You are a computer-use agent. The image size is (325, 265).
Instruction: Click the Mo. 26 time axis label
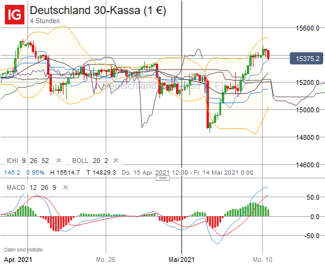pyautogui.click(x=106, y=260)
